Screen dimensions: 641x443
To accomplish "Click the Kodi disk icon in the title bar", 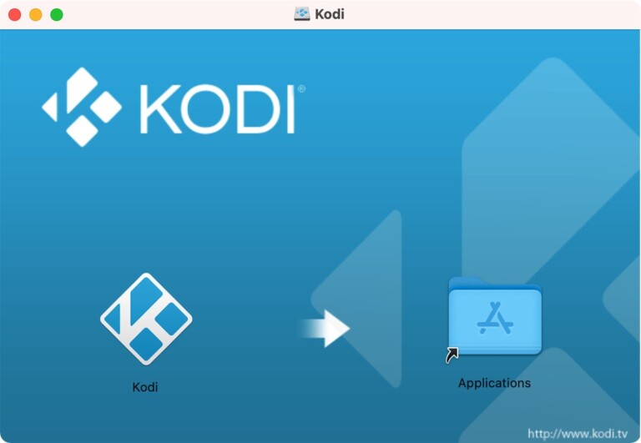I will point(301,14).
